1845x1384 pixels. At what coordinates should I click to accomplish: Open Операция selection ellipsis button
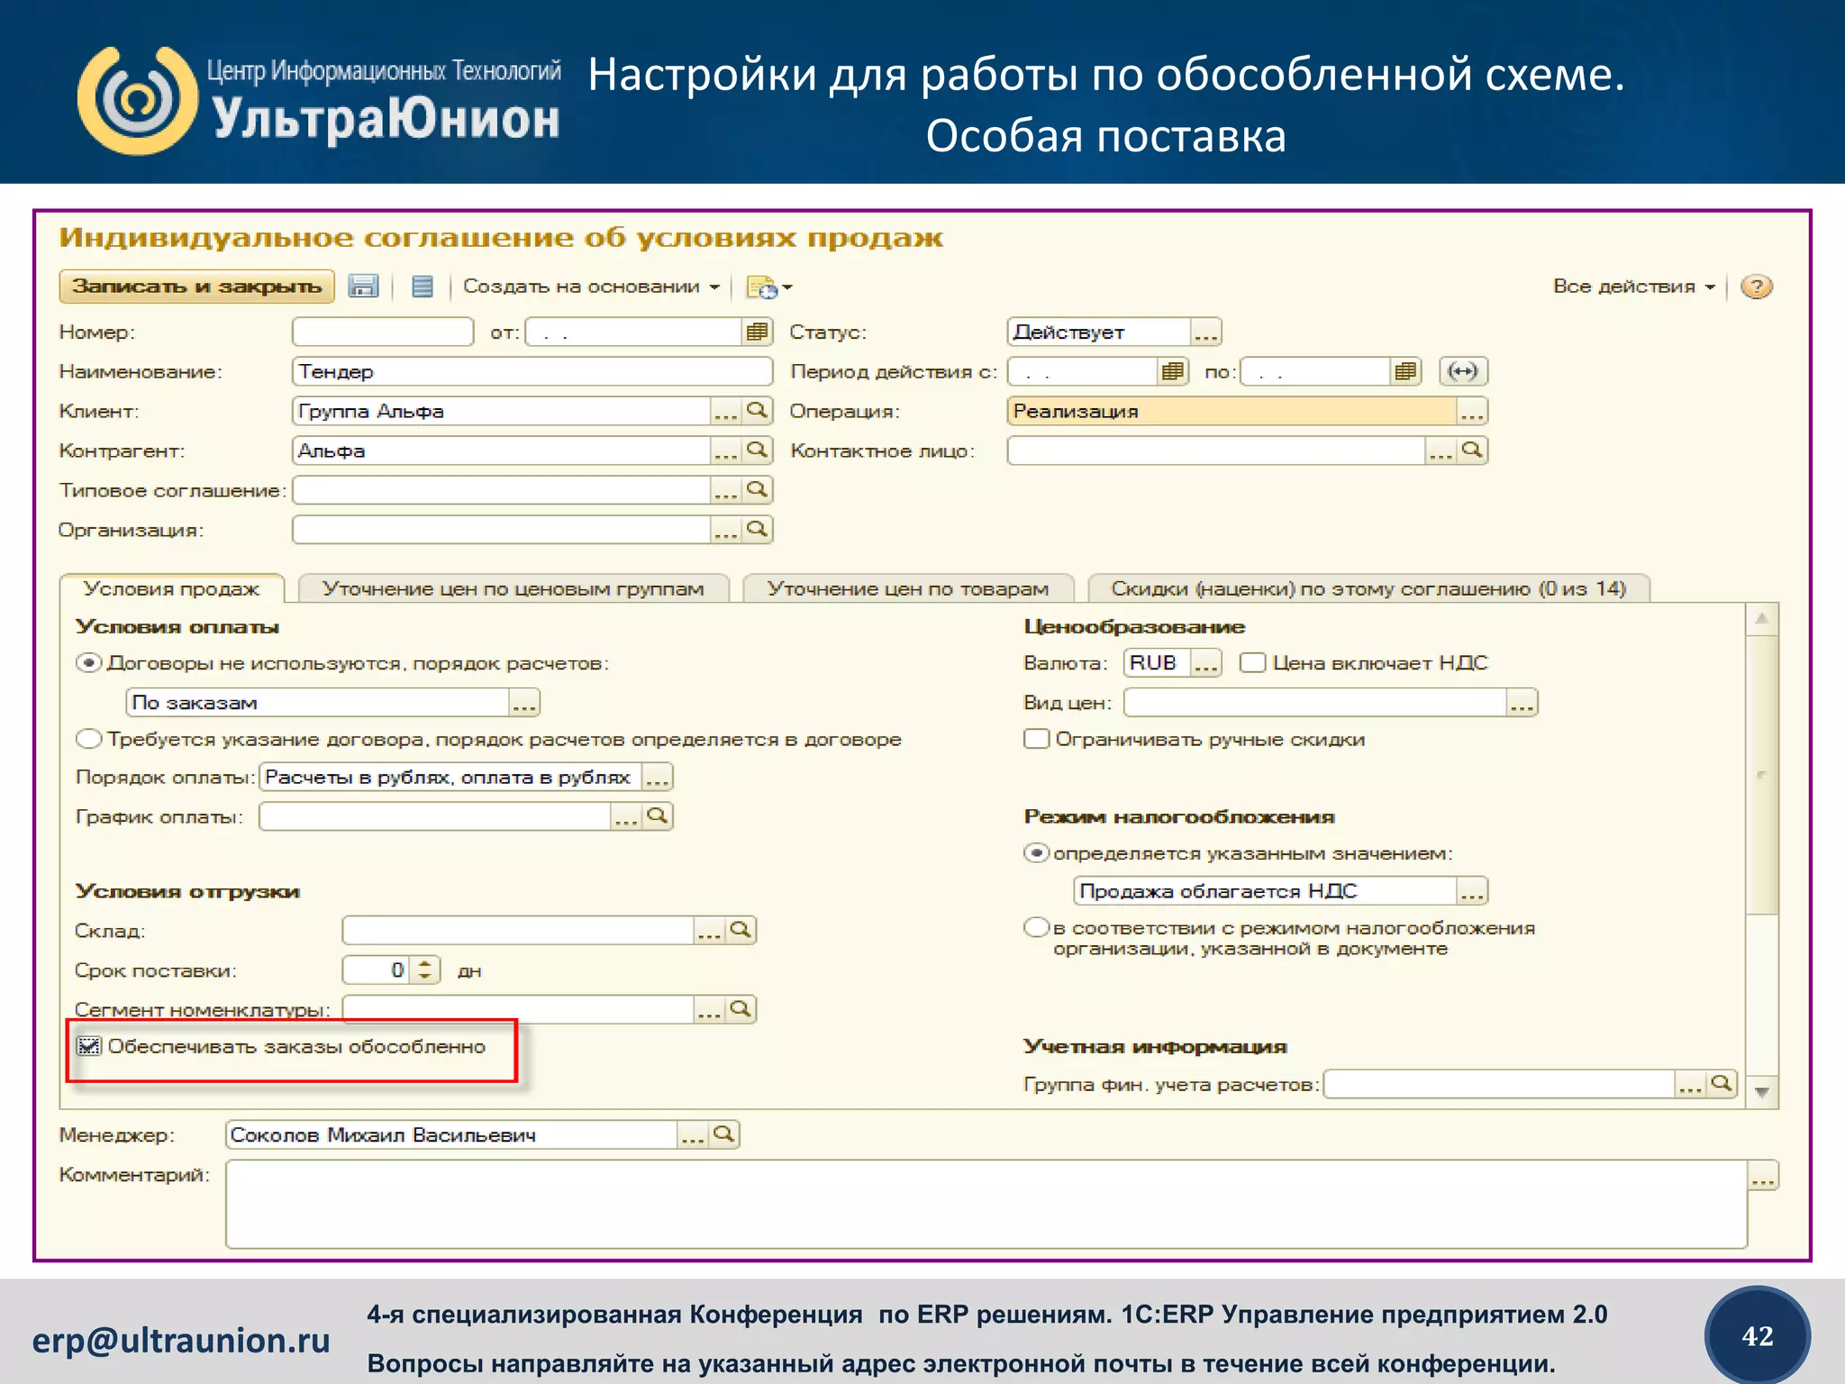pyautogui.click(x=1472, y=411)
